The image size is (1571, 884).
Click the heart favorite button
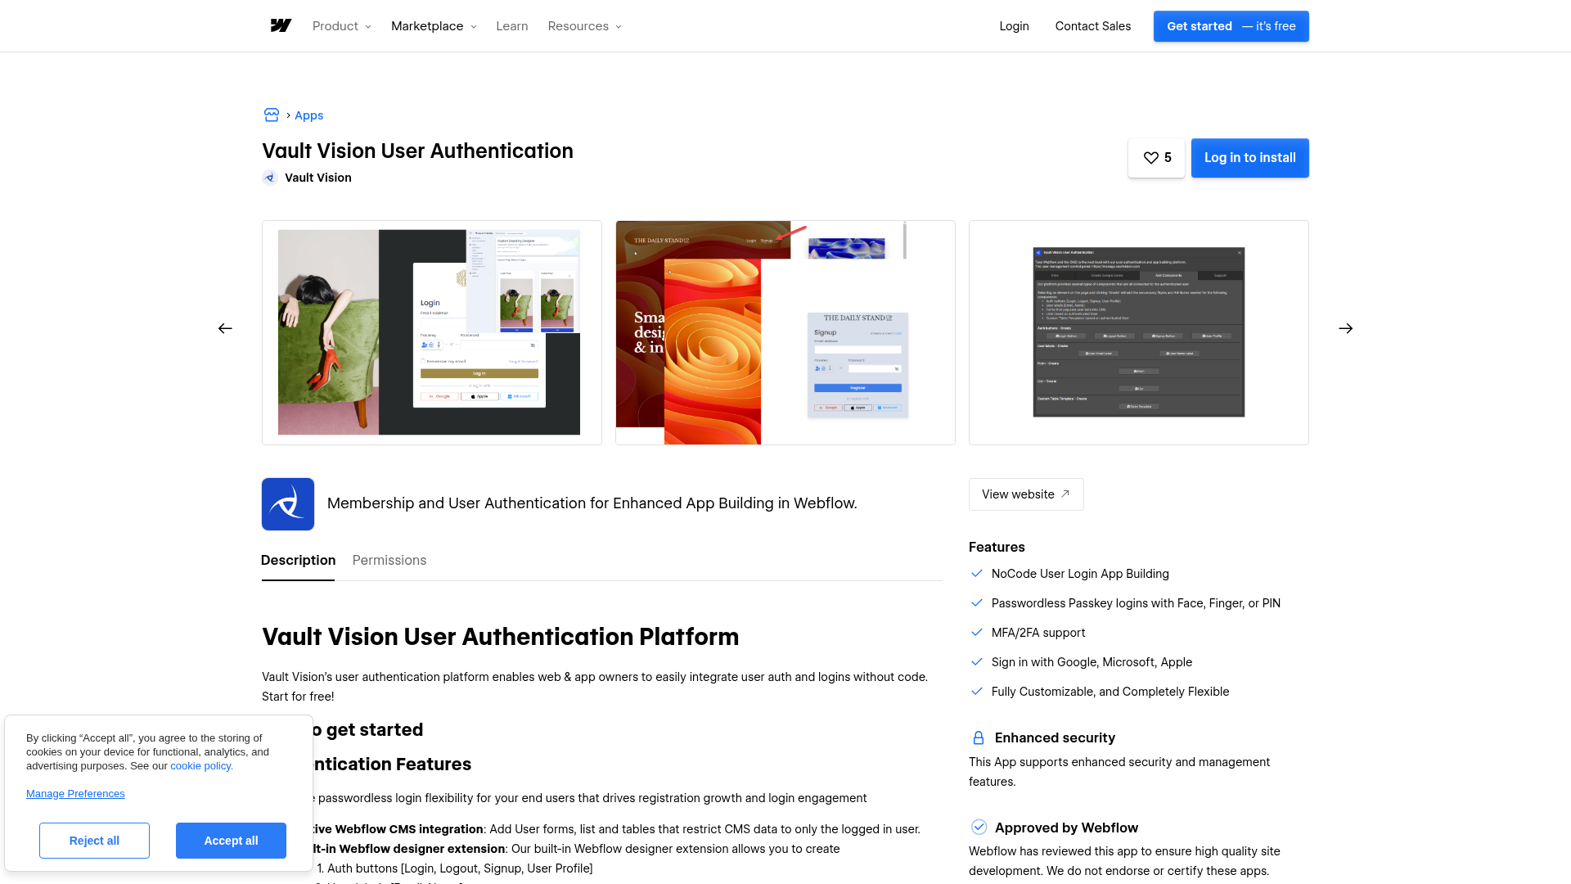tap(1156, 158)
